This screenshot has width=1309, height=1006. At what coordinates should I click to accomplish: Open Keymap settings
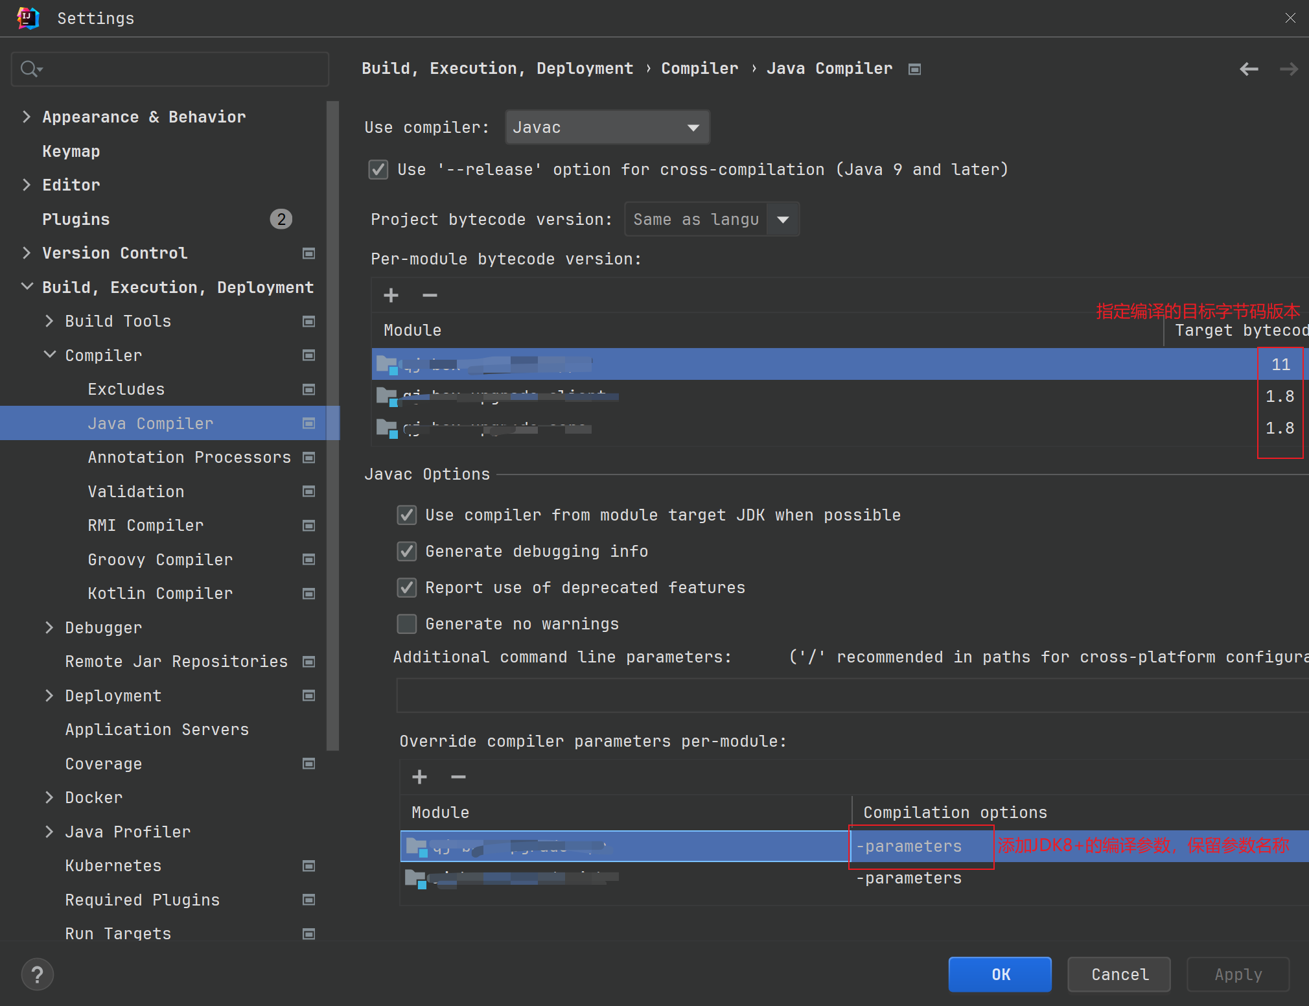click(71, 151)
